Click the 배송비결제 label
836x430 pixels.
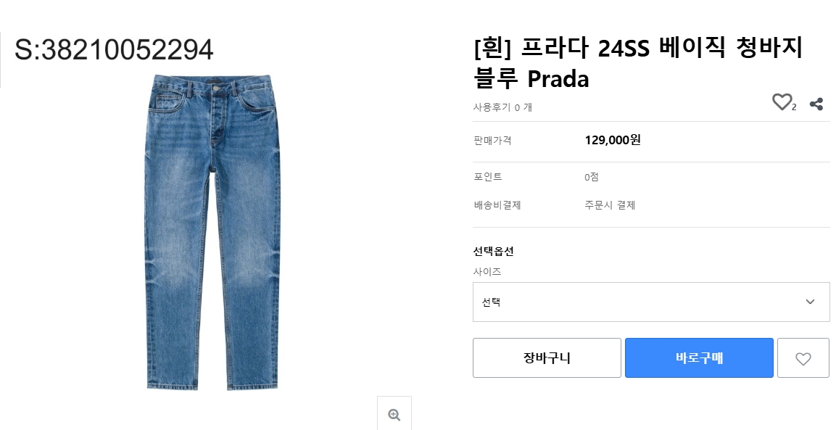[x=497, y=205]
